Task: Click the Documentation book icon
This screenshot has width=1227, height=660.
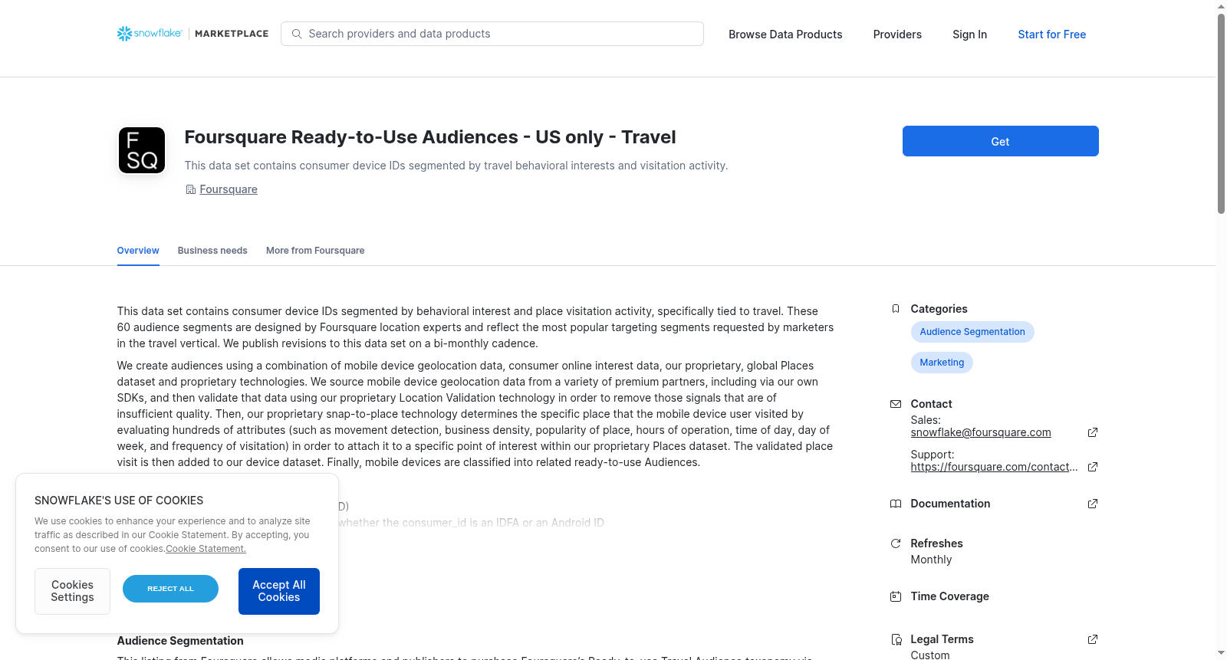Action: [895, 504]
